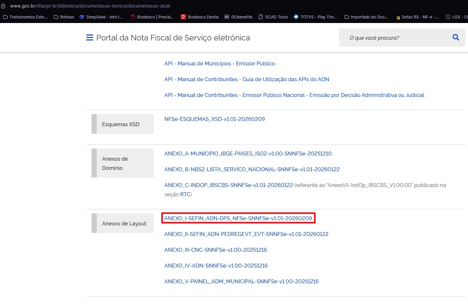Open ANEXO_I-SEFIN_ADN-DPS_NFSe link

[238, 218]
